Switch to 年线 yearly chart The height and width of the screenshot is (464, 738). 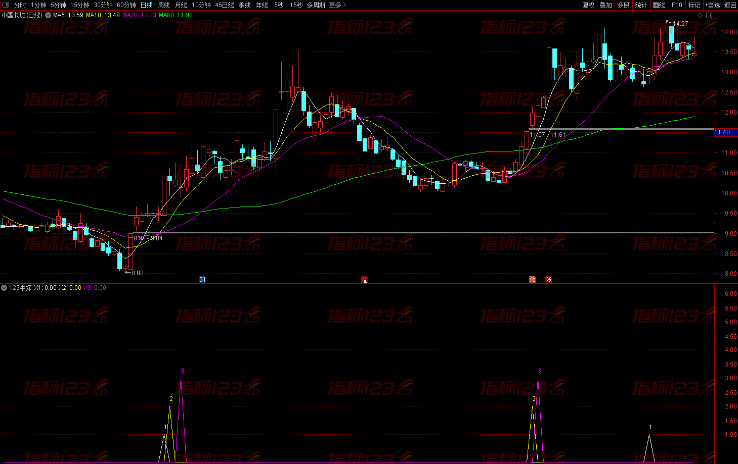262,5
